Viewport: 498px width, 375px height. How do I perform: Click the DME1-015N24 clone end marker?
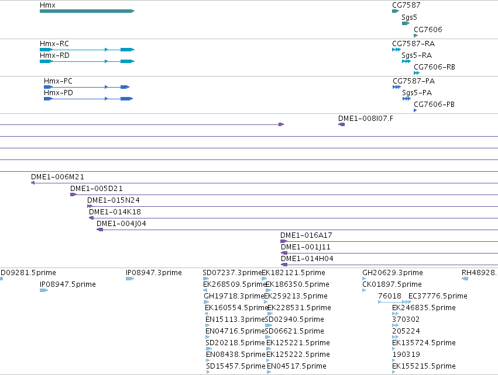pyautogui.click(x=90, y=206)
